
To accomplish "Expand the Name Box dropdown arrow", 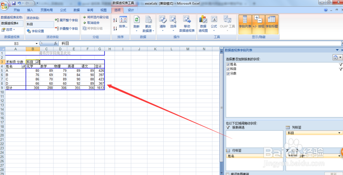I will tap(36, 44).
